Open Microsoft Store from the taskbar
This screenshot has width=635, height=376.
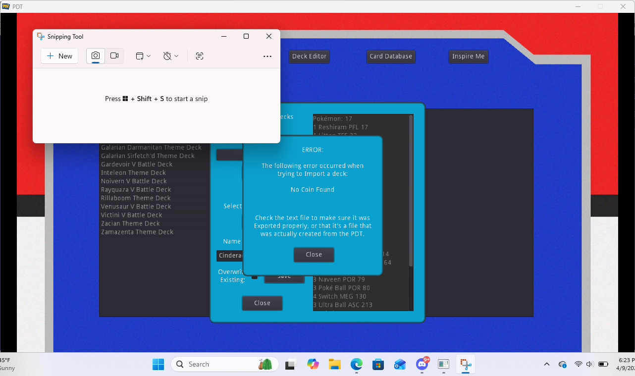[378, 364]
